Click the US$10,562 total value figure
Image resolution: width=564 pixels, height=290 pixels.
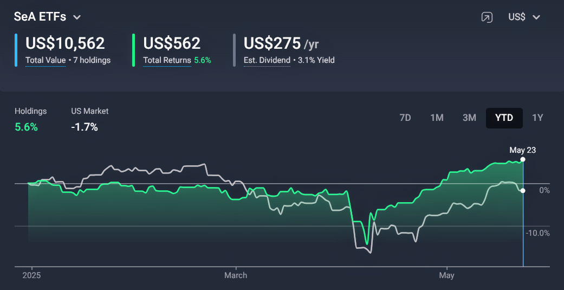click(x=65, y=43)
